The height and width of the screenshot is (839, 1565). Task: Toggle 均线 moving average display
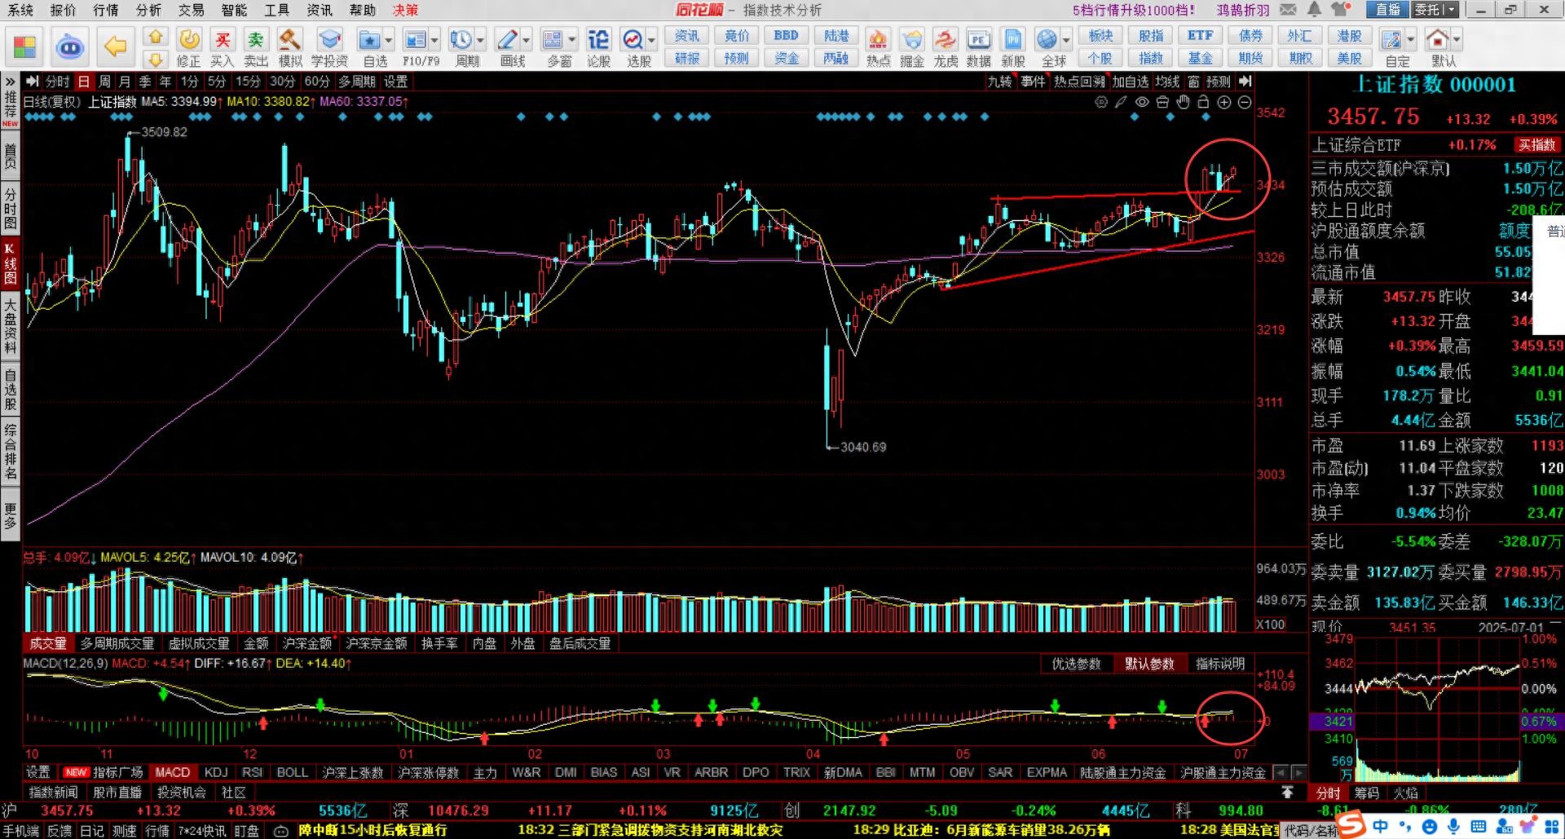tap(1167, 82)
